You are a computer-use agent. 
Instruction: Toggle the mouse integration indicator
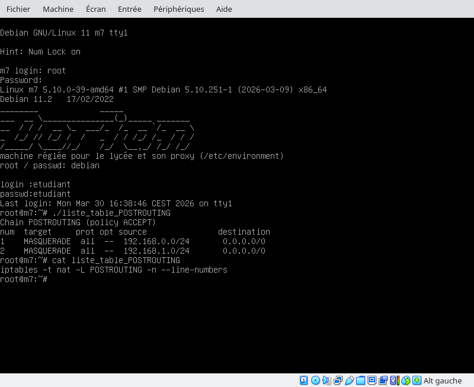coord(405,380)
